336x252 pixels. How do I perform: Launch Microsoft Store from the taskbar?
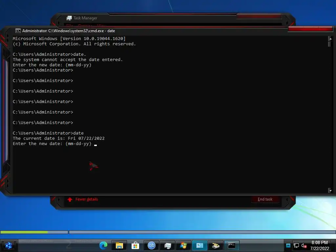(x=136, y=245)
